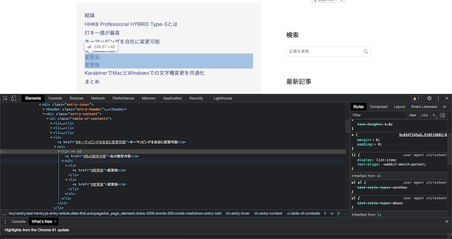The image size is (452, 239).
Task: Select div.entry-content in breadcrumb bar
Action: pyautogui.click(x=268, y=214)
